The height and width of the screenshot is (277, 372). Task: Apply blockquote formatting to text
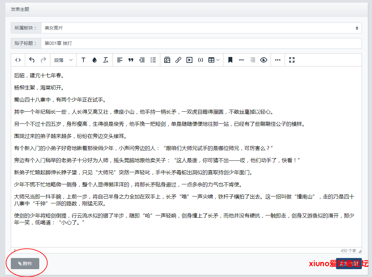point(131,60)
